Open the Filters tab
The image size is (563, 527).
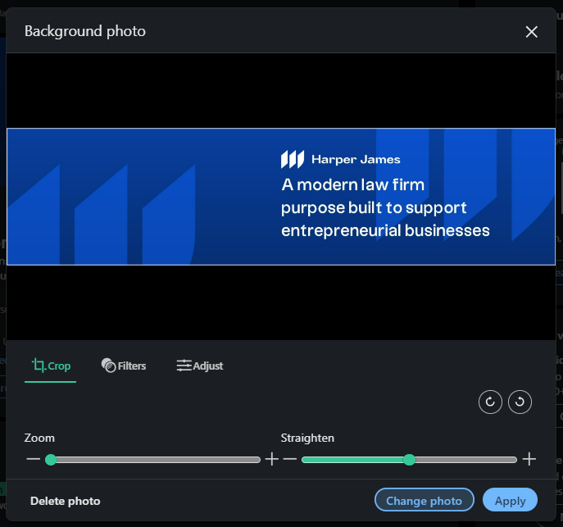pyautogui.click(x=124, y=366)
